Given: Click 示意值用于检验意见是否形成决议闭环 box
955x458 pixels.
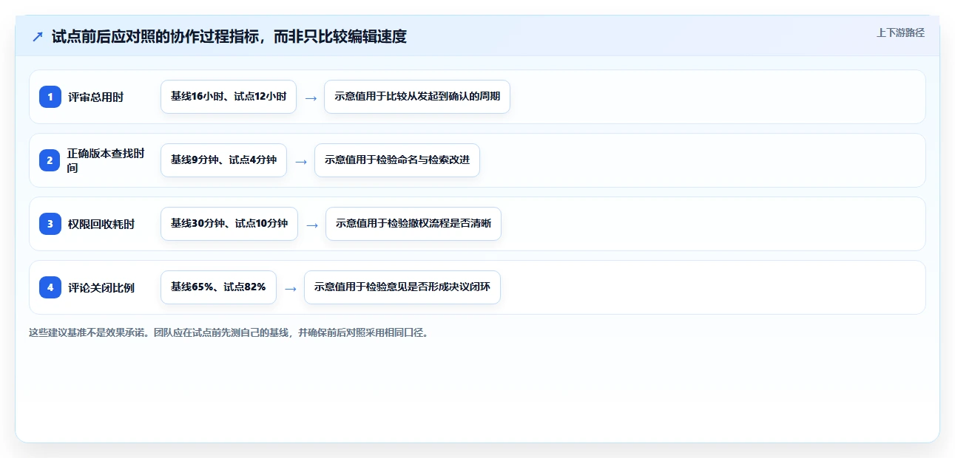Looking at the screenshot, I should (x=402, y=287).
